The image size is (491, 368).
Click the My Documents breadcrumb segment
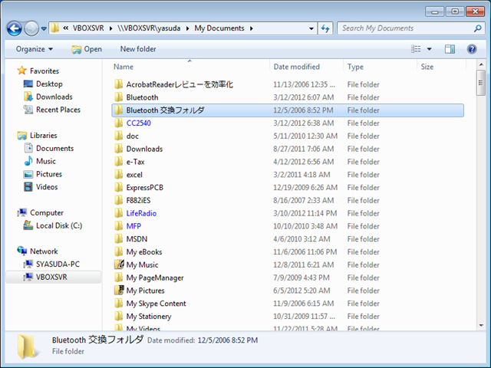coord(219,28)
